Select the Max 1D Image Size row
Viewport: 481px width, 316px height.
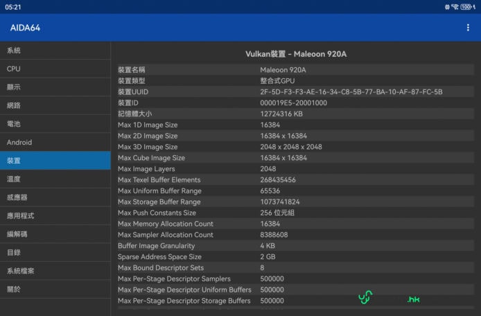coord(296,125)
